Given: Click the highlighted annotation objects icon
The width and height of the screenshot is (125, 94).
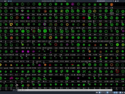Looking at the screenshot, I should [120, 92].
